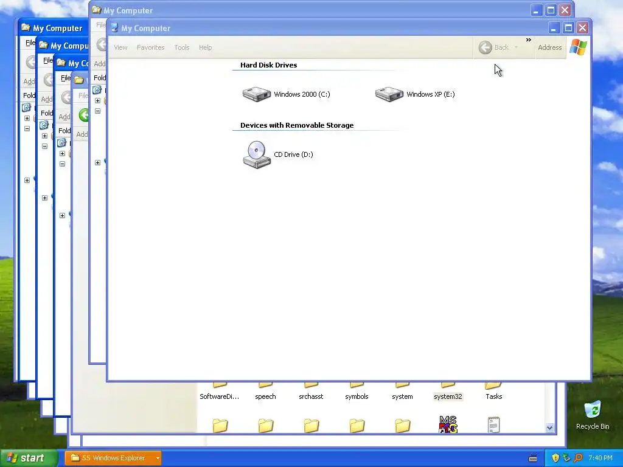Collapse the minus node in 'My Co' window
Screen dimensions: 623x467
pyautogui.click(x=63, y=164)
